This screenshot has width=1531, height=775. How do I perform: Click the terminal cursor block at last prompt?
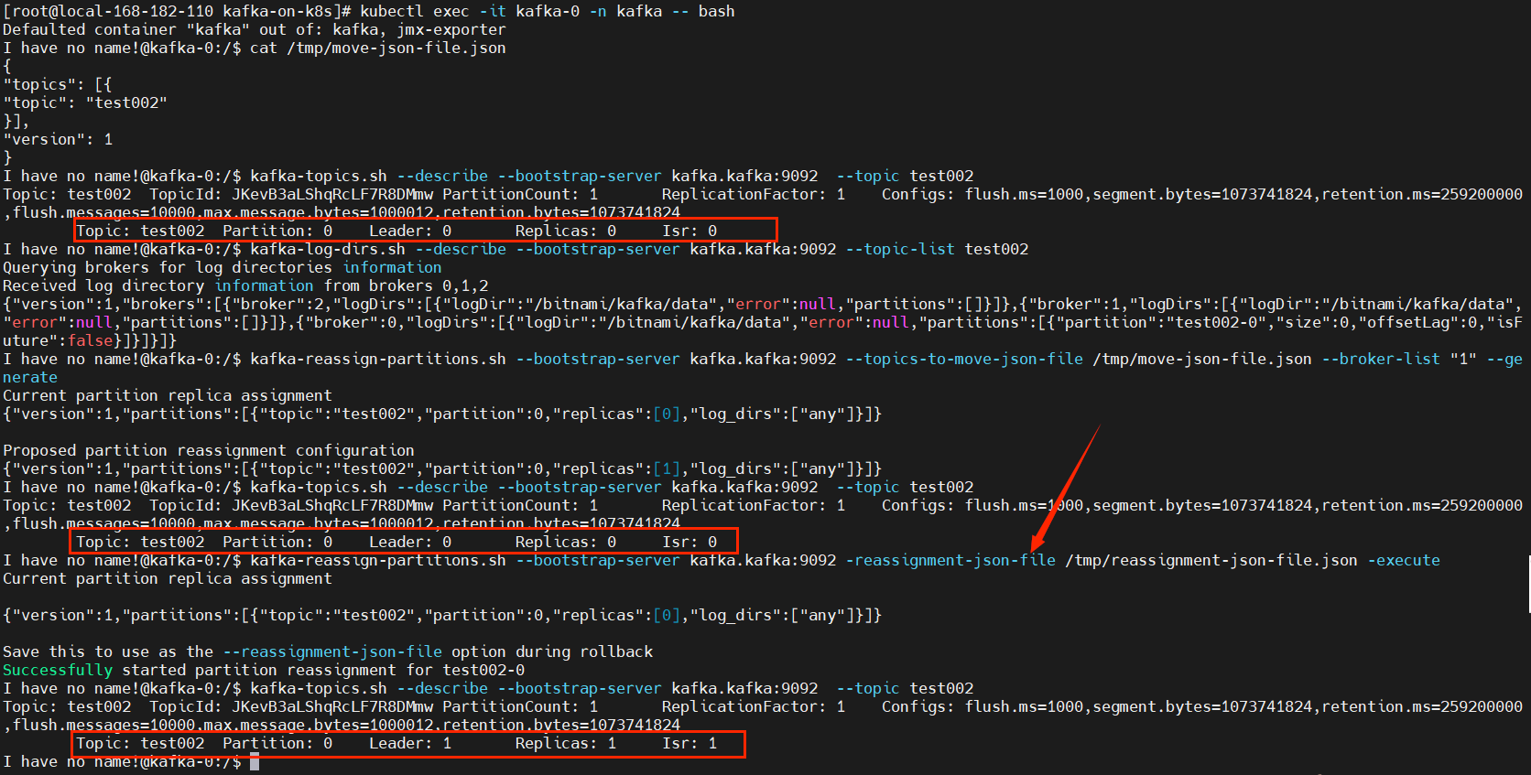point(255,761)
